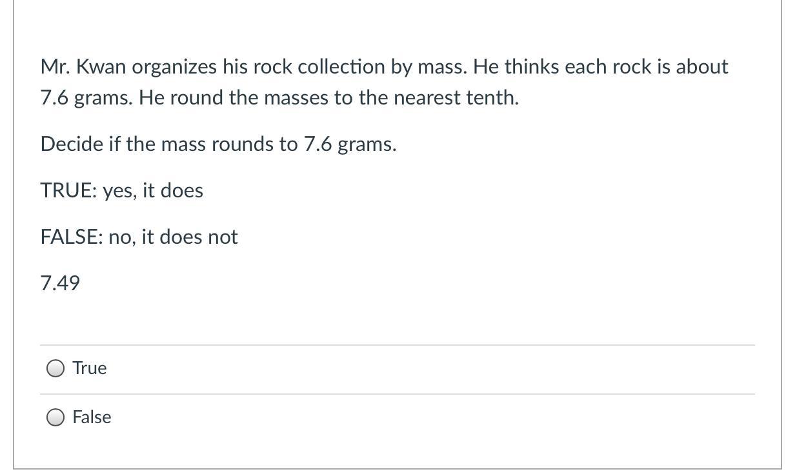Click the 'True' answer label text

[90, 368]
